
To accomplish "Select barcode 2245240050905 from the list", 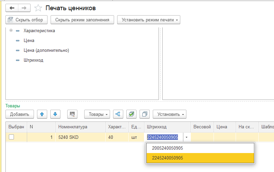I will click(x=168, y=158).
